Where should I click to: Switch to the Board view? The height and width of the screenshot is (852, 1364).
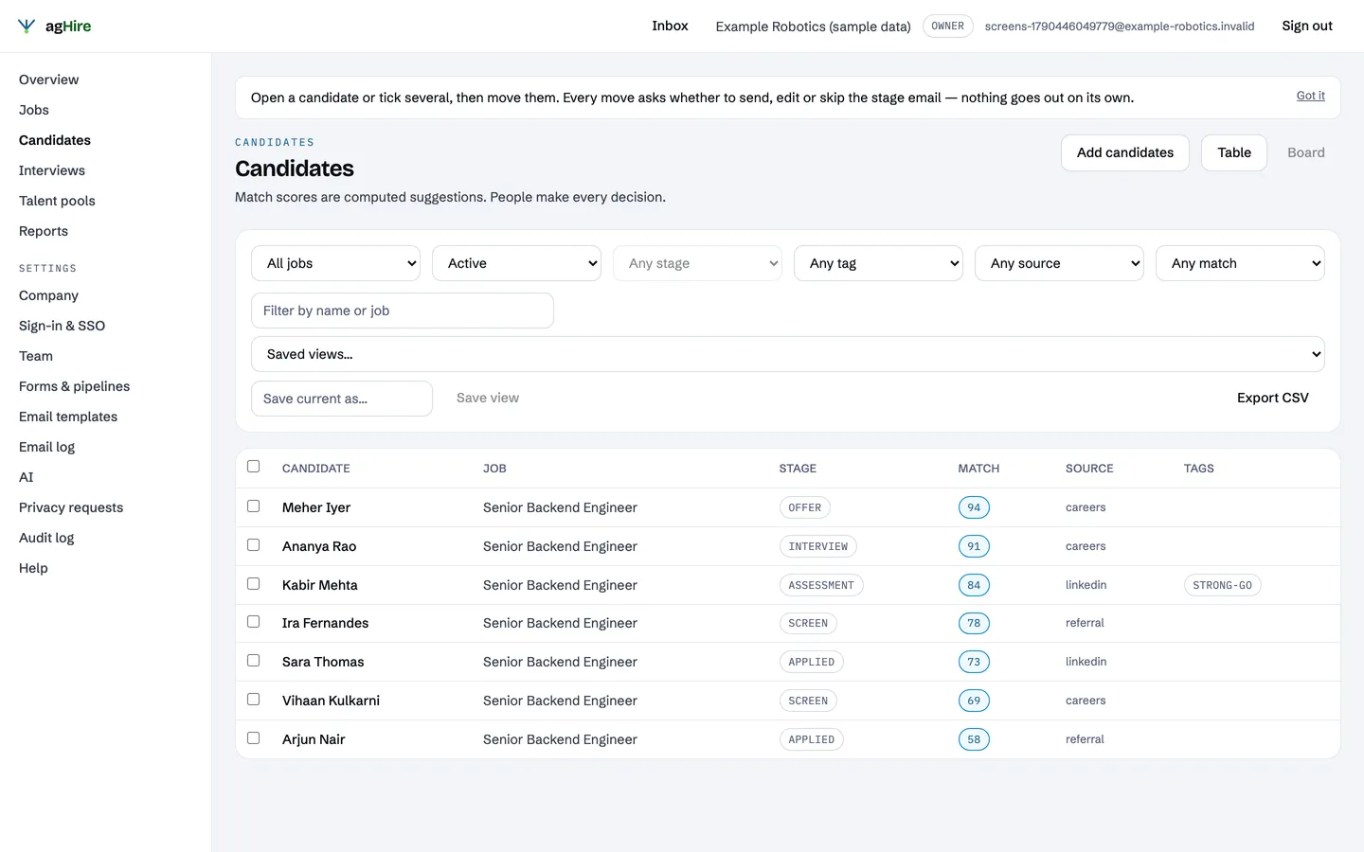pyautogui.click(x=1305, y=152)
